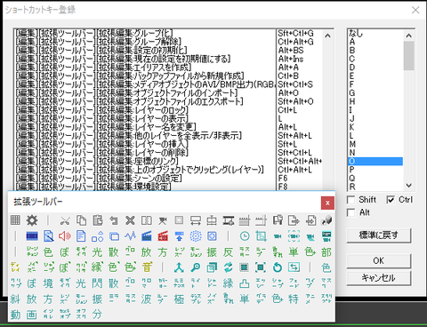Enable the Shift modifier checkbox
The height and width of the screenshot is (327, 427).
point(351,200)
